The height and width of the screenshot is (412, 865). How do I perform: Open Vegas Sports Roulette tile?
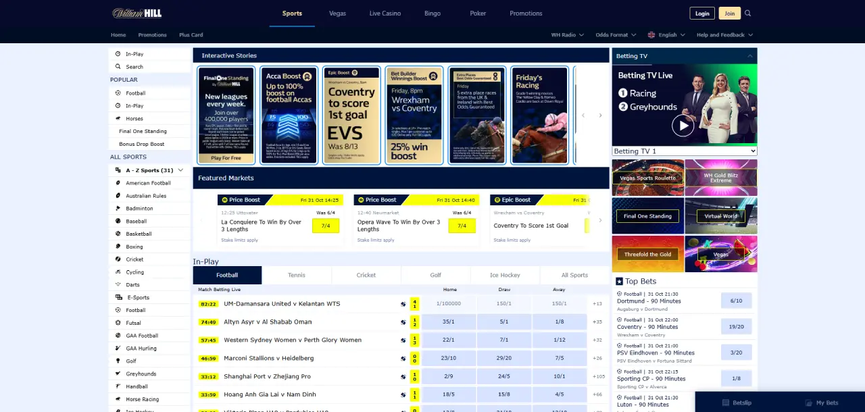point(648,178)
